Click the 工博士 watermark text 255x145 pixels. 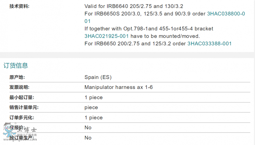[x=27, y=130]
